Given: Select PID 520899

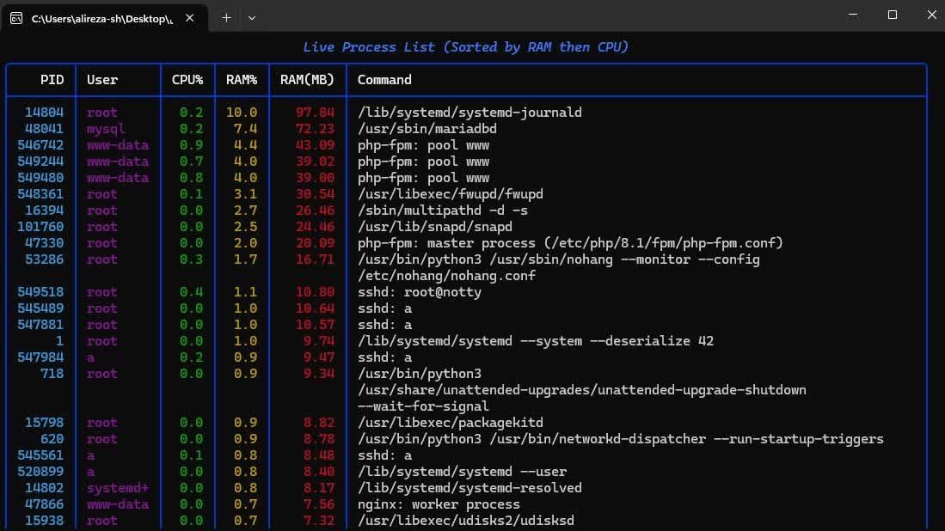Looking at the screenshot, I should 40,472.
